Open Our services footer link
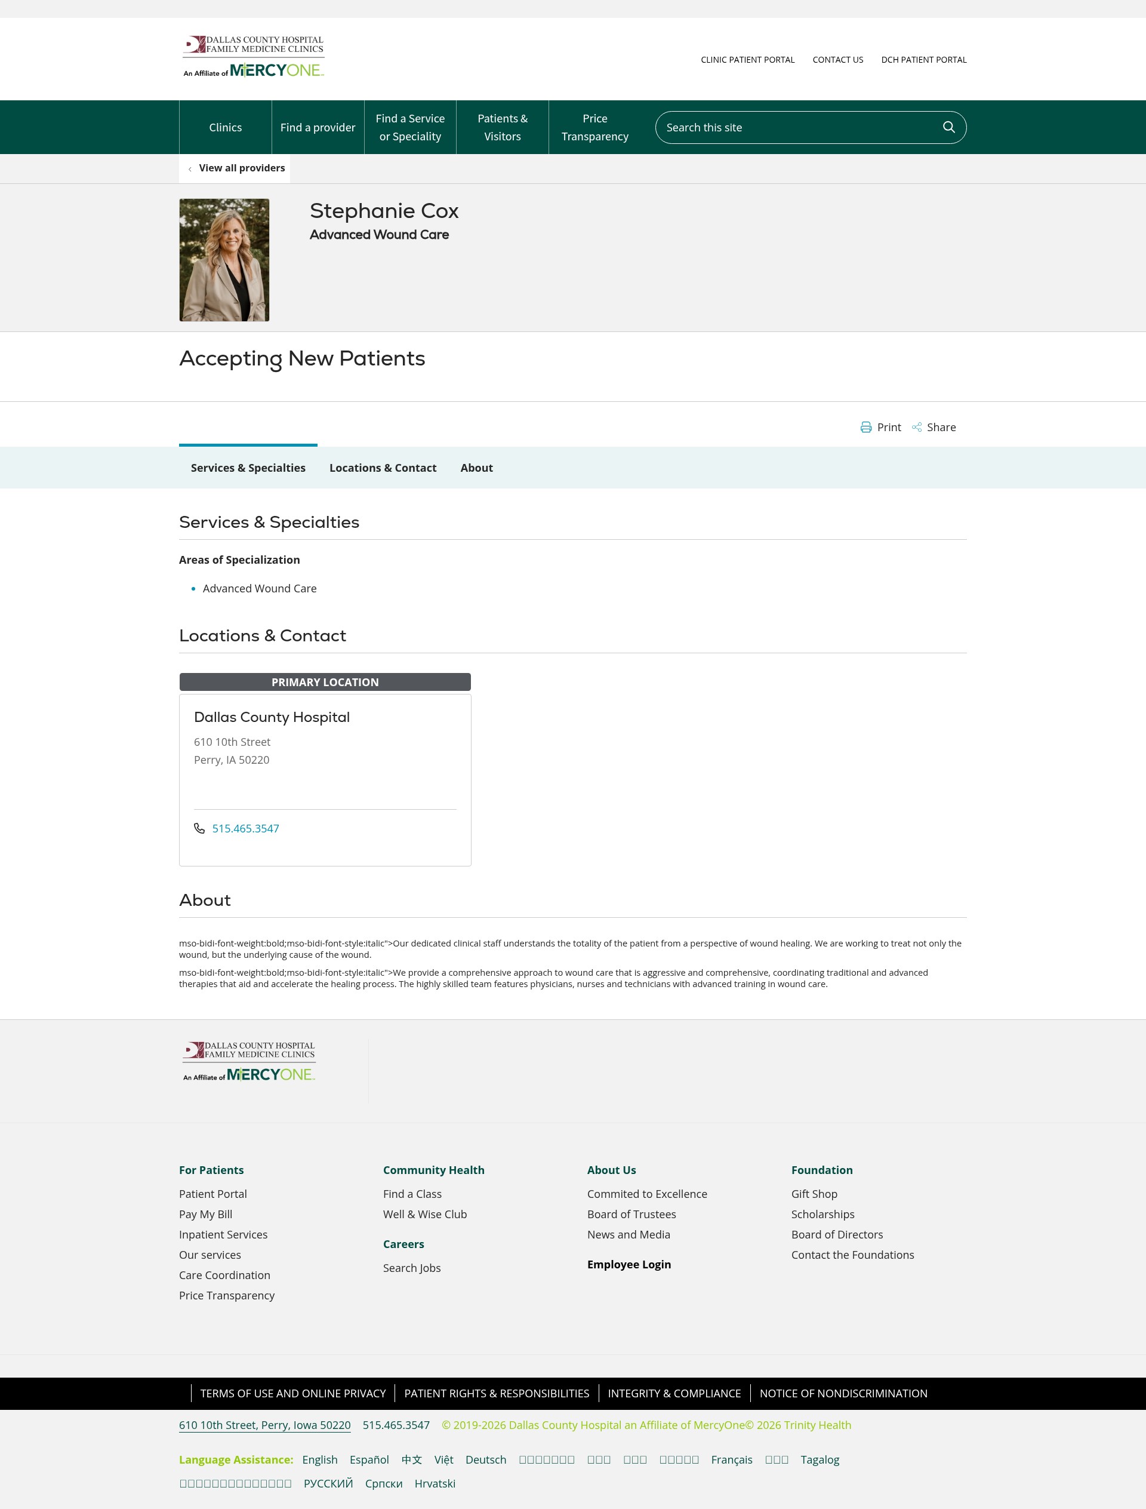The width and height of the screenshot is (1146, 1509). coord(210,1255)
